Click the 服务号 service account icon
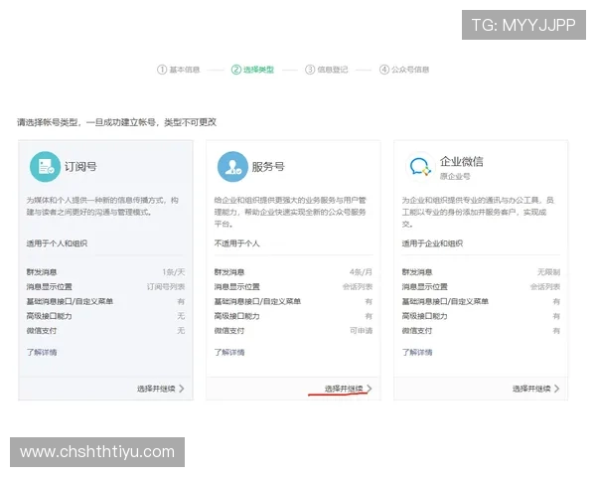This screenshot has height=477, width=596. tap(232, 167)
